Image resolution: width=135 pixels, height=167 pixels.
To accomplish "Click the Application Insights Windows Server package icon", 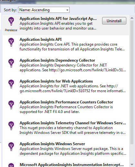I will (x=11, y=147).
